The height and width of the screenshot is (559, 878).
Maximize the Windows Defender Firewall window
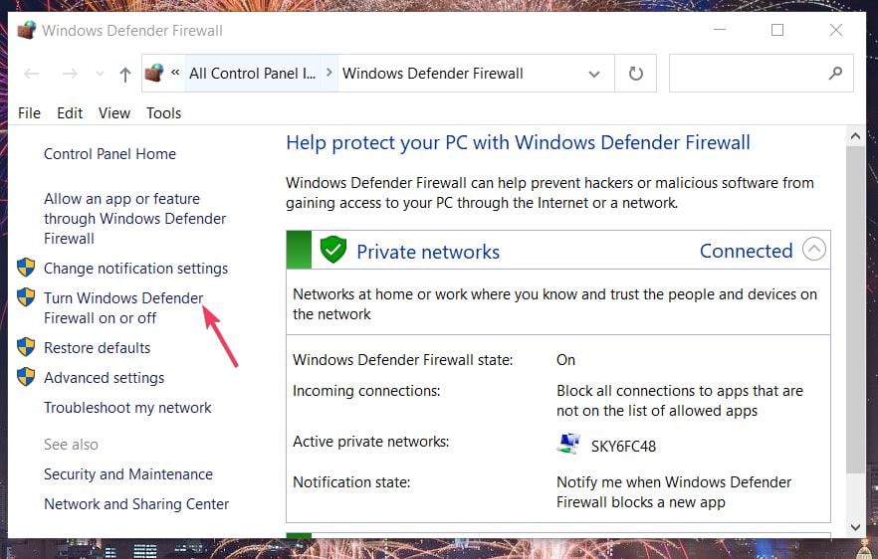pos(777,30)
